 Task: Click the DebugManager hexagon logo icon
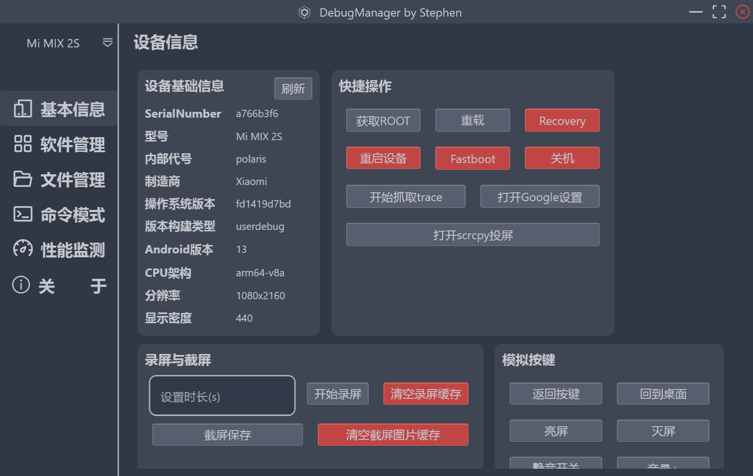coord(305,13)
